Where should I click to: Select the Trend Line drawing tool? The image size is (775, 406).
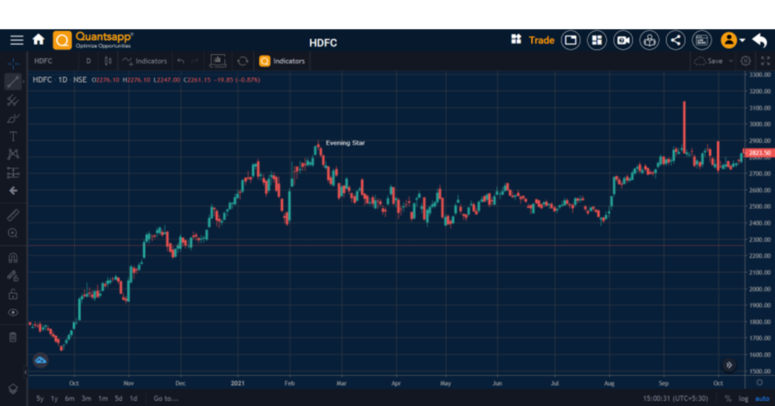(13, 82)
